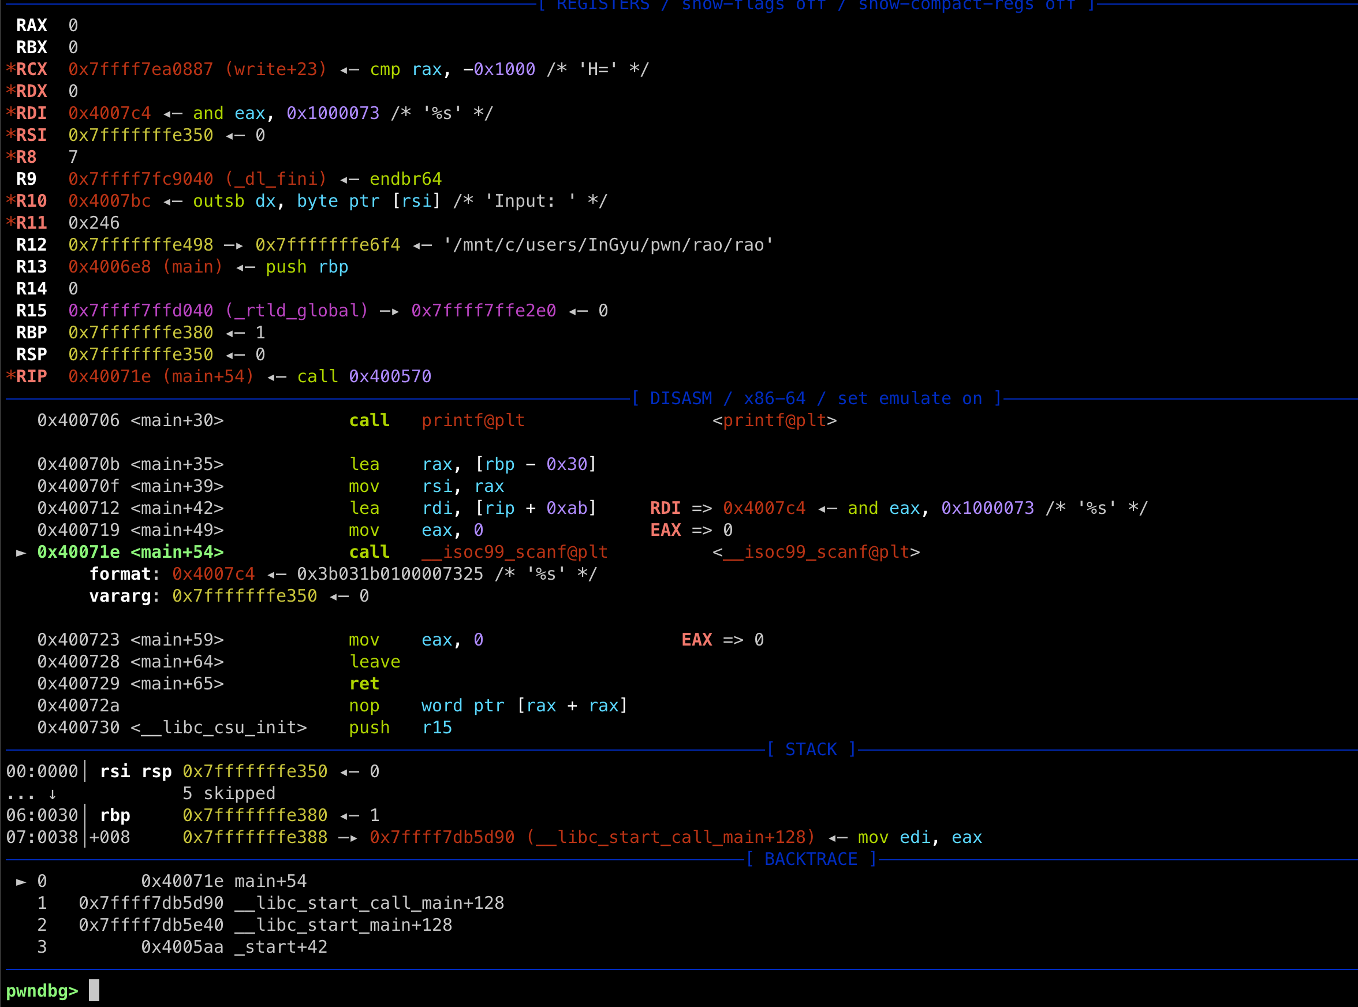The image size is (1358, 1007).
Task: Click the down arrow in skipped stack row
Action: (53, 794)
